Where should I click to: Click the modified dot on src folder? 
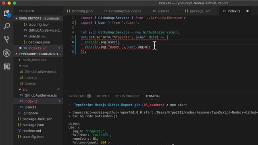tap(58, 89)
